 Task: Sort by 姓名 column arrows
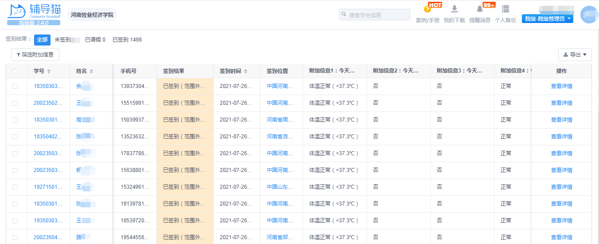(91, 71)
